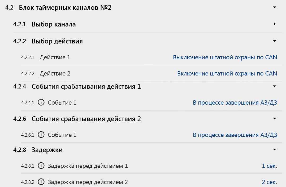Select the Действие 1 row label
Viewport: 286px width, 187px height.
(55, 57)
